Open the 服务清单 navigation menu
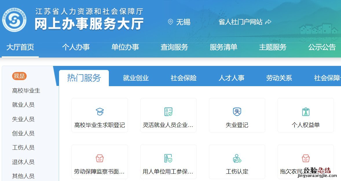This screenshot has height=181, width=341. click(x=223, y=47)
